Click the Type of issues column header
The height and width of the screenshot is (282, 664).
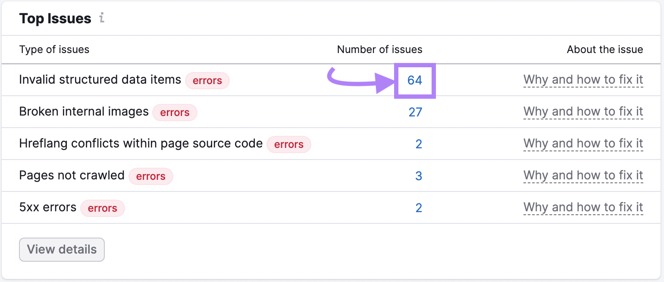pyautogui.click(x=54, y=50)
